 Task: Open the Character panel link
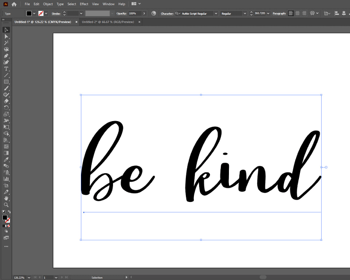coord(167,14)
